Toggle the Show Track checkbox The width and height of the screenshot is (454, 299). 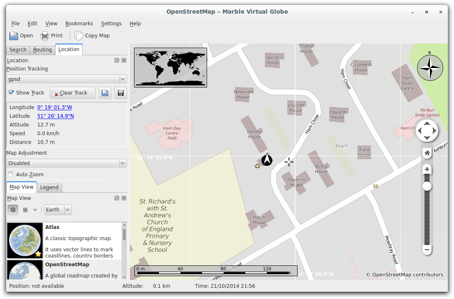pos(26,92)
